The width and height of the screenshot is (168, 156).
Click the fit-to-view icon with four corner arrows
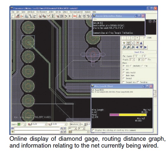(133, 43)
